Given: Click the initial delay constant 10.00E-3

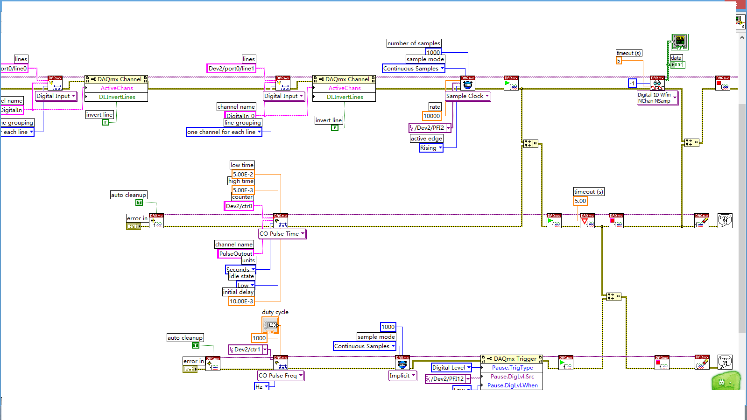Looking at the screenshot, I should tap(241, 301).
